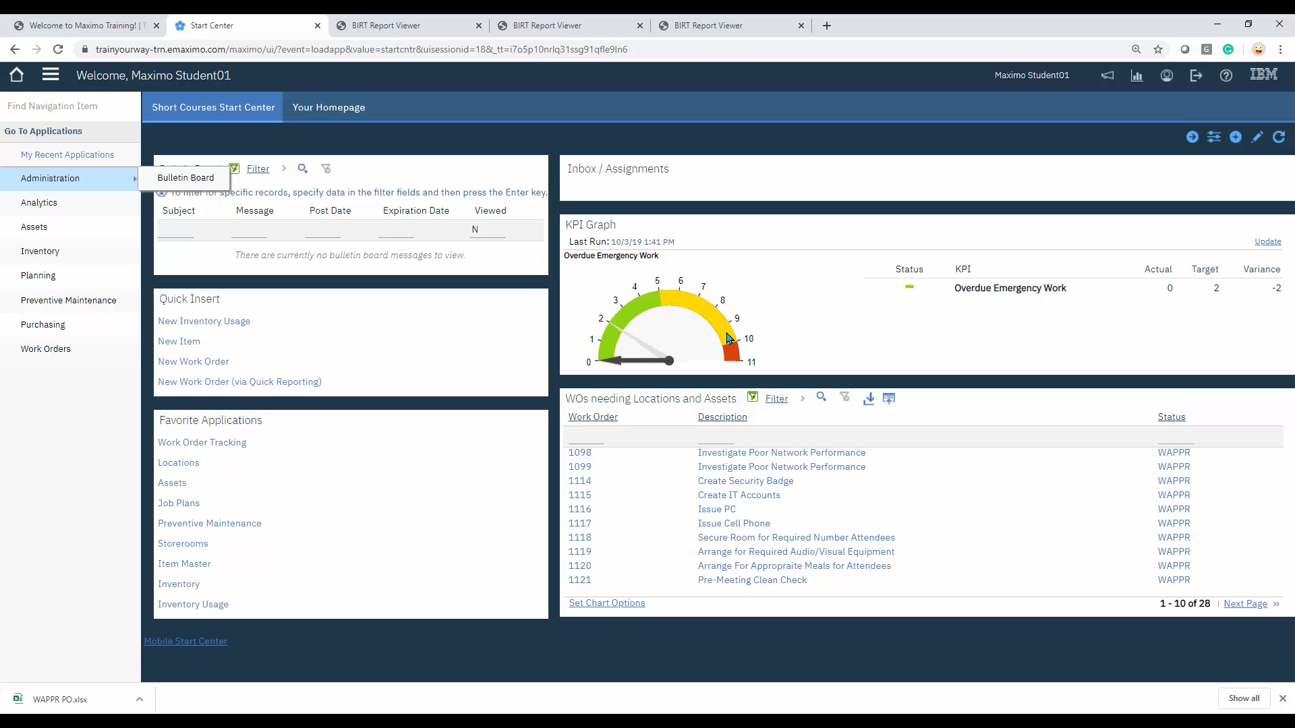1295x728 pixels.
Task: Go to the Next Page of work orders
Action: tap(1245, 603)
